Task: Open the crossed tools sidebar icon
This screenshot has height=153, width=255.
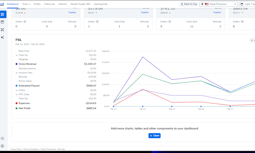Action: 3,30
